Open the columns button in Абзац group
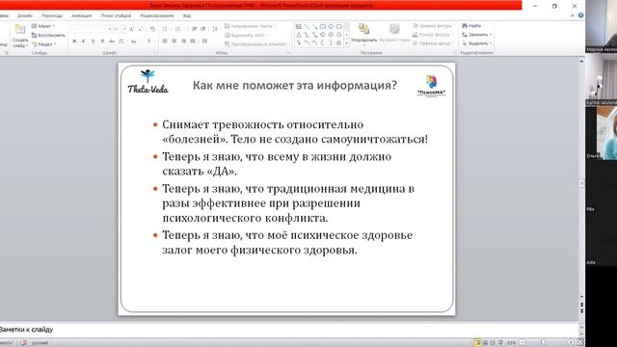 [x=205, y=40]
